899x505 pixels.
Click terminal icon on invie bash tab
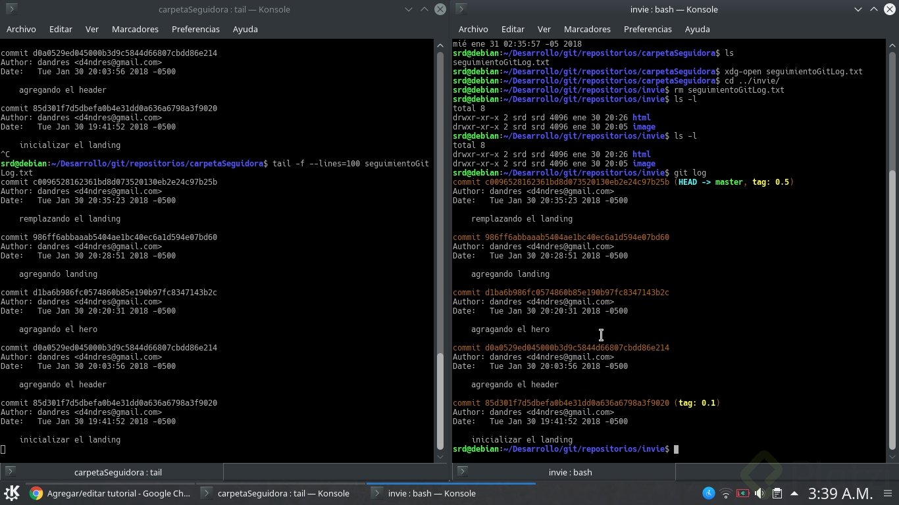(463, 472)
